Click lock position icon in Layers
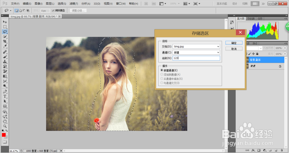289x153 pixels. click(x=253, y=54)
